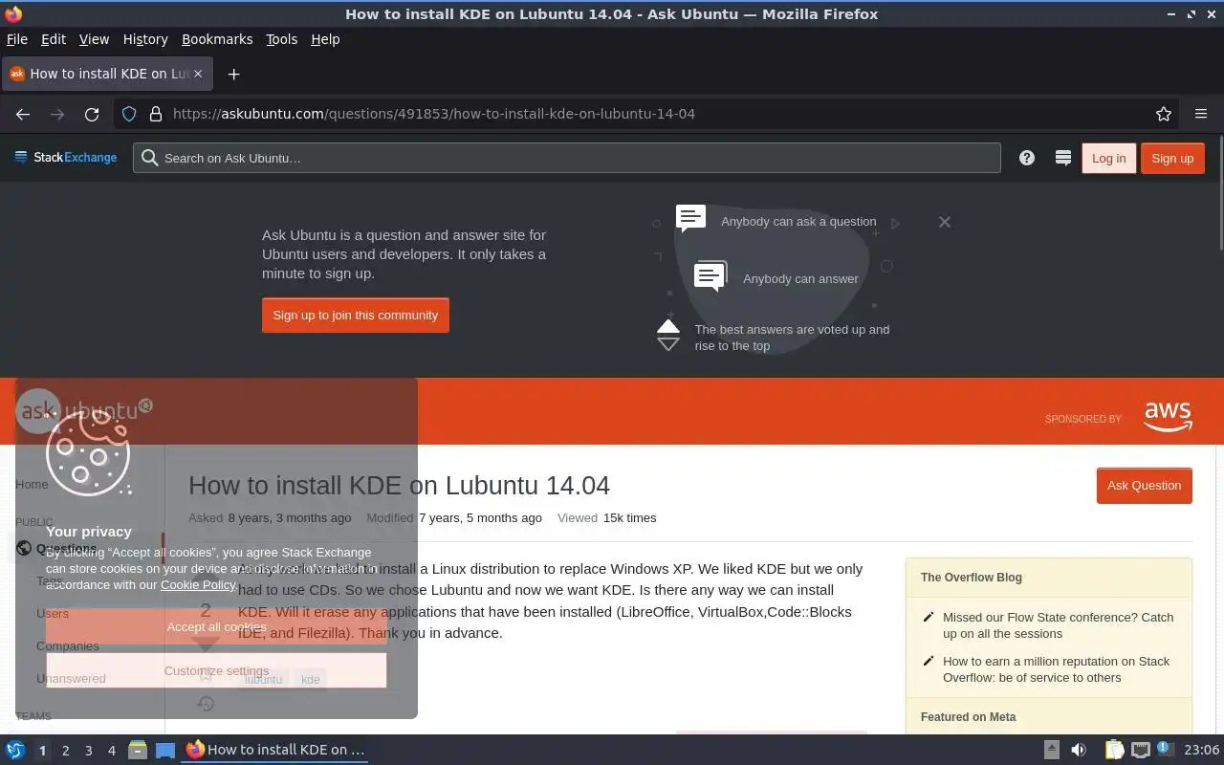Screen dimensions: 1224x765
Task: Open the question title link
Action: point(399,485)
